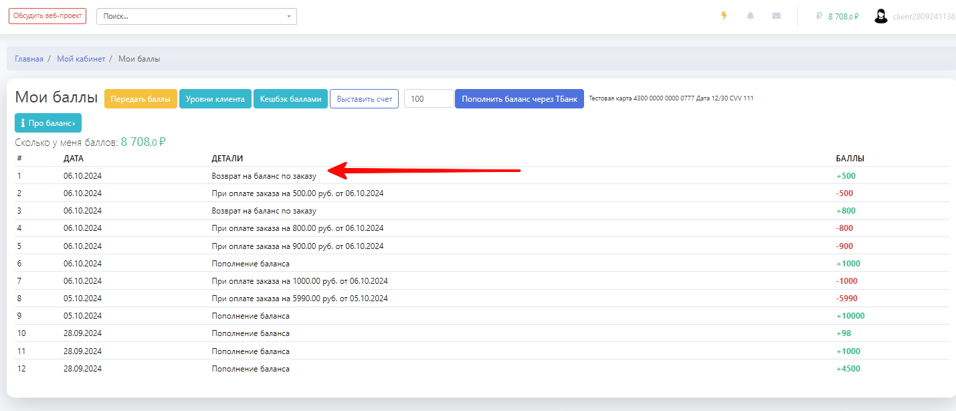Click the Выставить счет button
The image size is (956, 411).
tap(365, 99)
